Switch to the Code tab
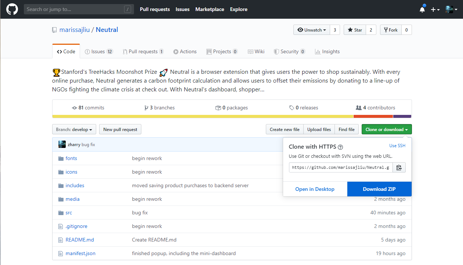 (x=66, y=52)
